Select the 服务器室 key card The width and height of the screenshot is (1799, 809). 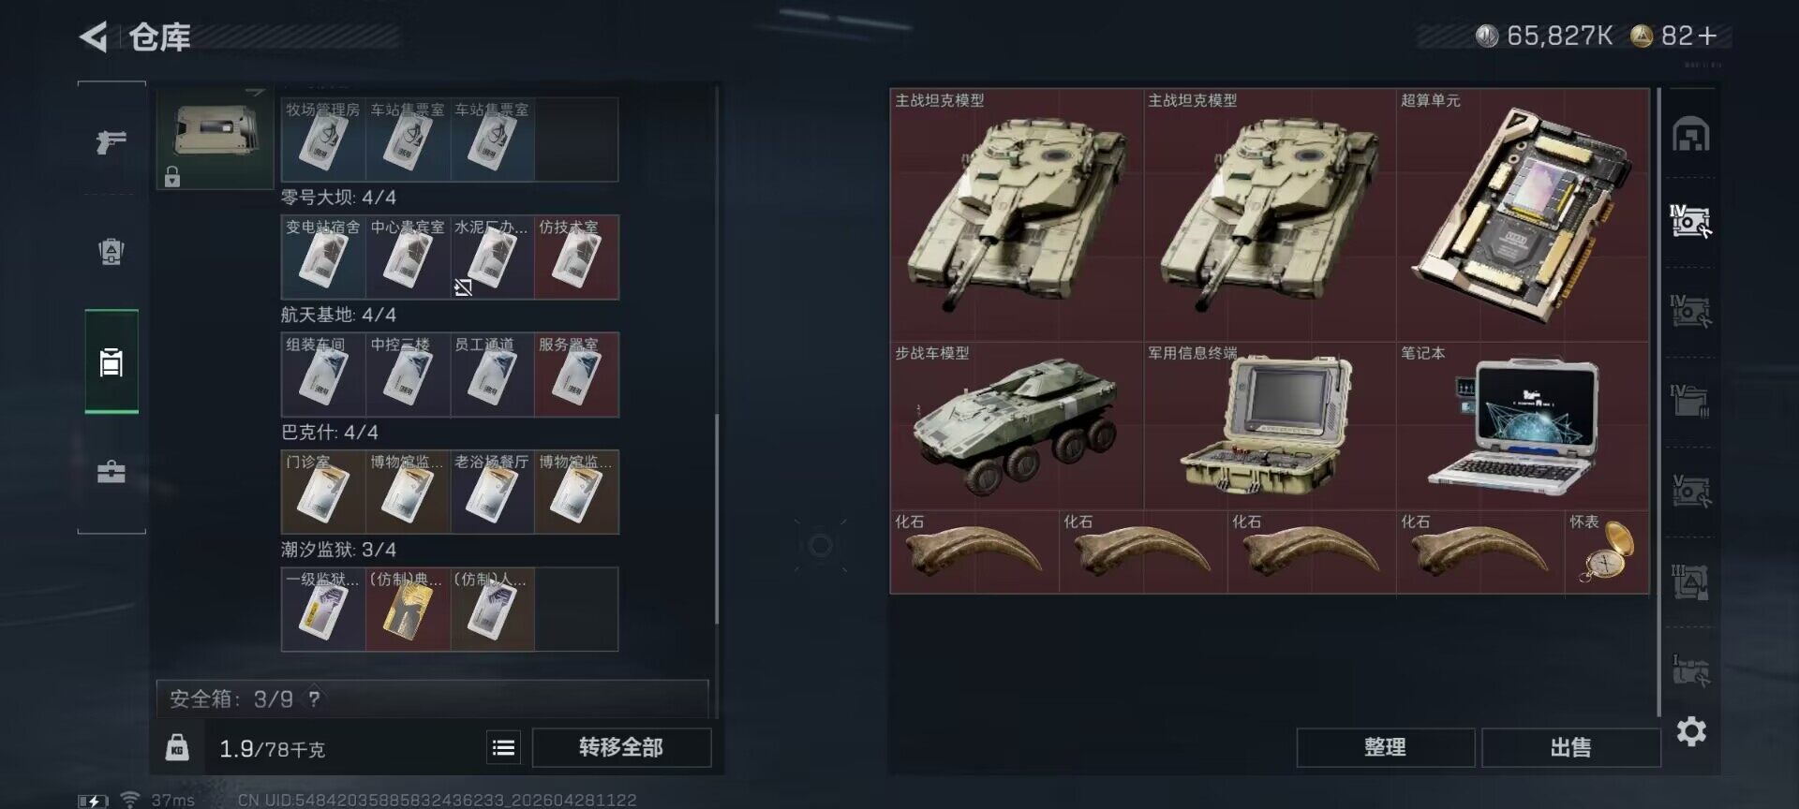point(576,375)
